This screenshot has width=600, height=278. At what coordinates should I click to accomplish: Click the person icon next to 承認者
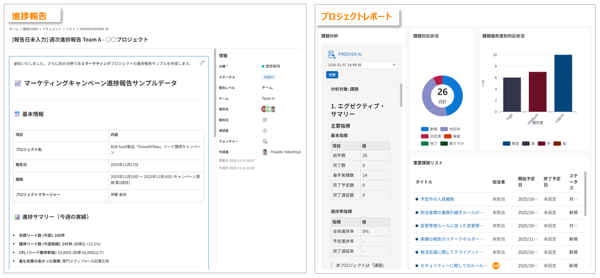tap(265, 130)
